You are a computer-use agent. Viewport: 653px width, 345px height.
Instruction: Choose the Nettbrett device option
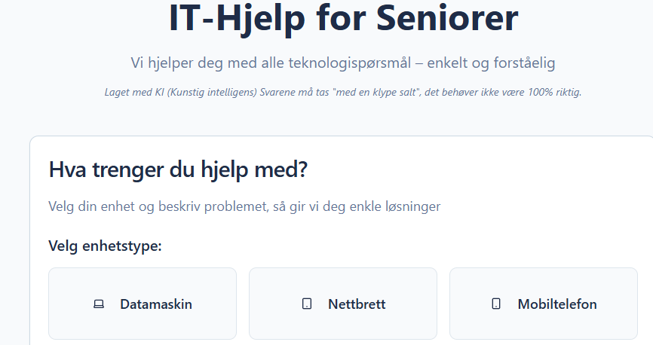pos(343,304)
